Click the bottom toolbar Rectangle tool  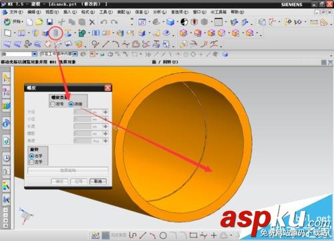click(x=193, y=235)
